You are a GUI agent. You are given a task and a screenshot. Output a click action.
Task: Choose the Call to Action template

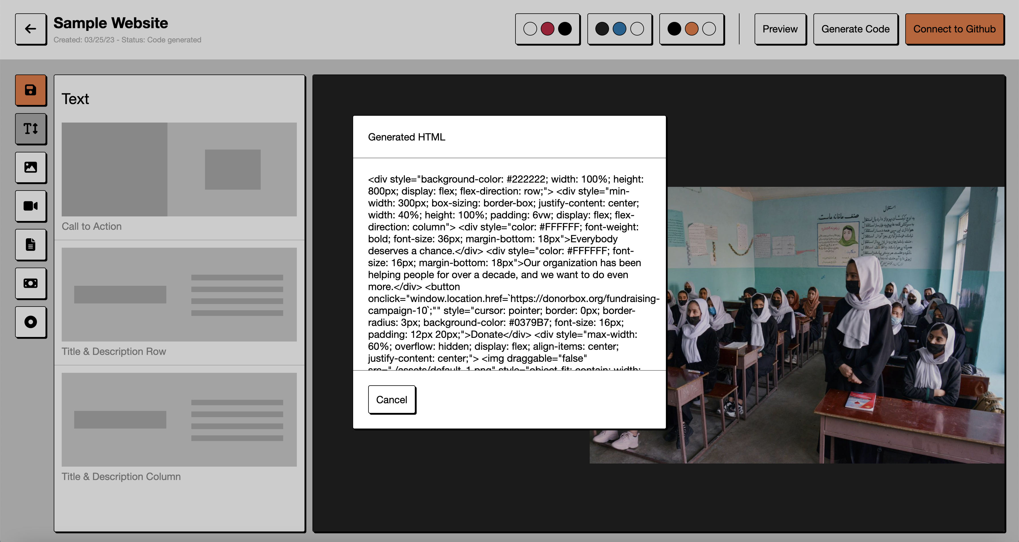[x=179, y=169]
